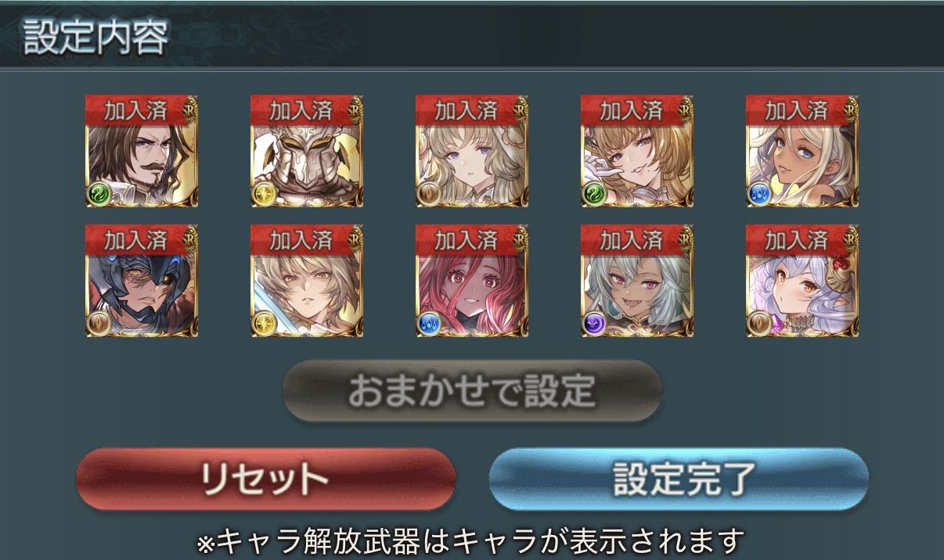This screenshot has width=944, height=560.
Task: Click light element icon on armored knight
Action: (265, 193)
